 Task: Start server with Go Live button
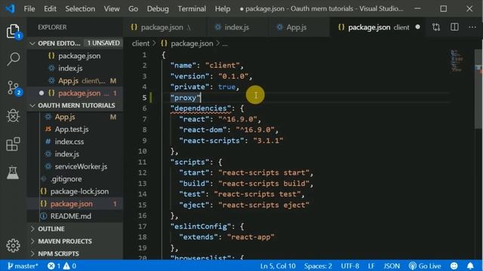(x=425, y=266)
